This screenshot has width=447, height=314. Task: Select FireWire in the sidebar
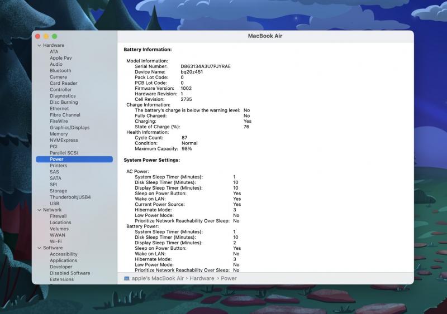(59, 121)
